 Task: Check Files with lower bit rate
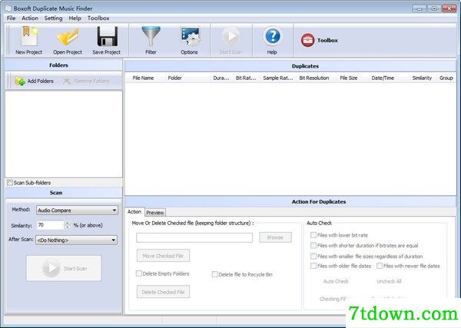tap(313, 235)
